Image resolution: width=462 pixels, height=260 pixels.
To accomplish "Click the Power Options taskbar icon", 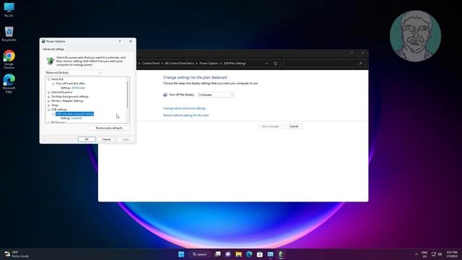I will [281, 254].
